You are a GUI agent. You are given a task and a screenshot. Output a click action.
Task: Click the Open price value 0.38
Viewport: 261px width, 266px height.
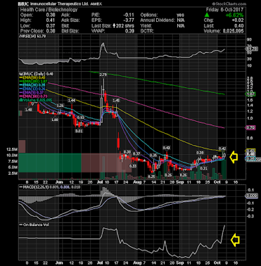[x=50, y=15]
